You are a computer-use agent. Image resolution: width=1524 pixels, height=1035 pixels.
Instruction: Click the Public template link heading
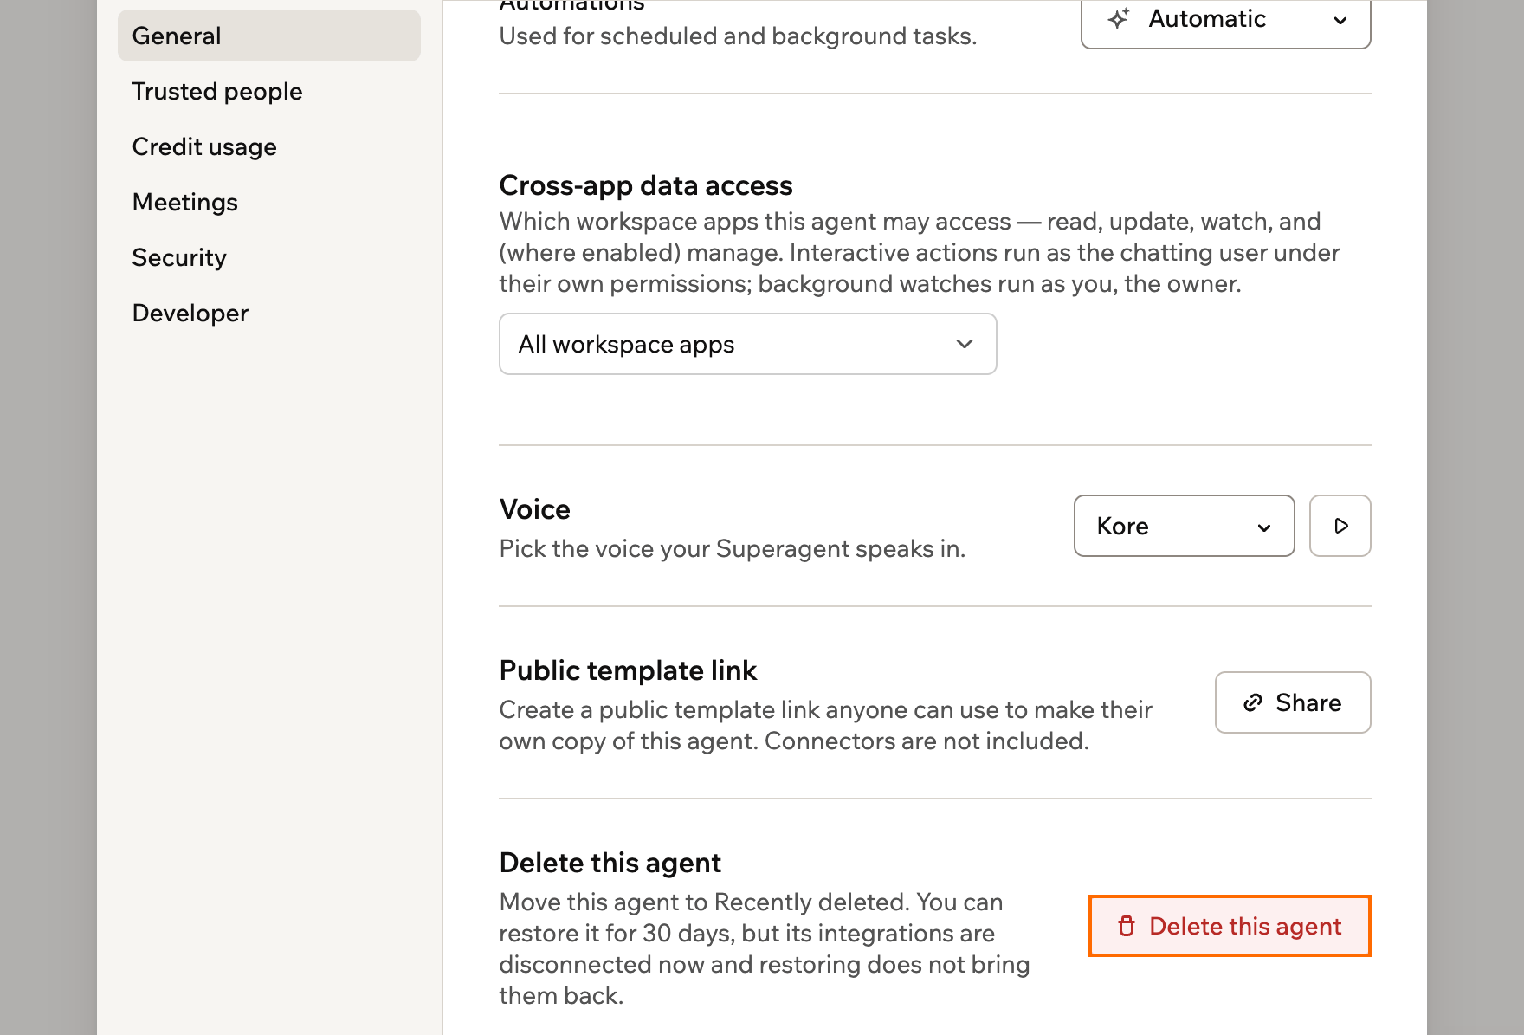(x=628, y=670)
